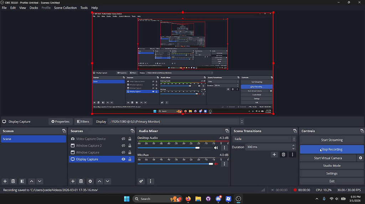Open Firefox from the taskbar

(x=188, y=199)
